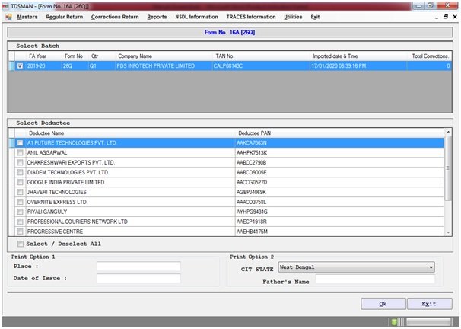Tick the checkbox for ANIL AGGARWAL
The width and height of the screenshot is (461, 329).
[x=20, y=153]
